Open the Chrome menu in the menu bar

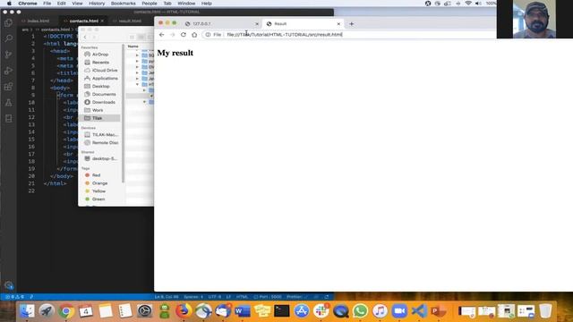(x=28, y=4)
